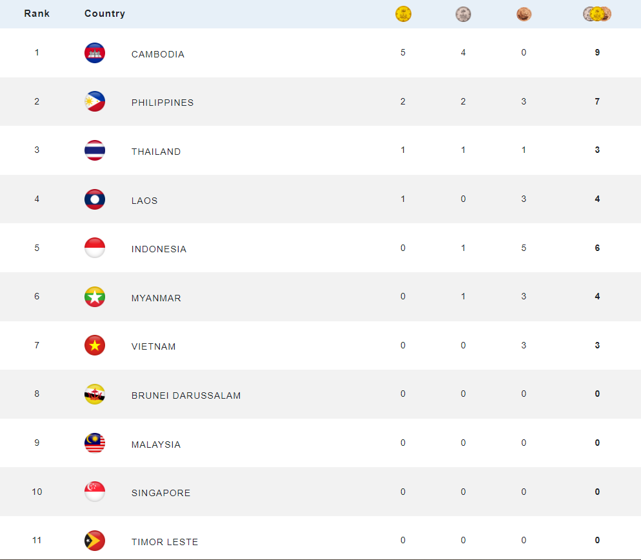641x560 pixels.
Task: Click Indonesia's bronze medal count 5
Action: [x=524, y=248]
